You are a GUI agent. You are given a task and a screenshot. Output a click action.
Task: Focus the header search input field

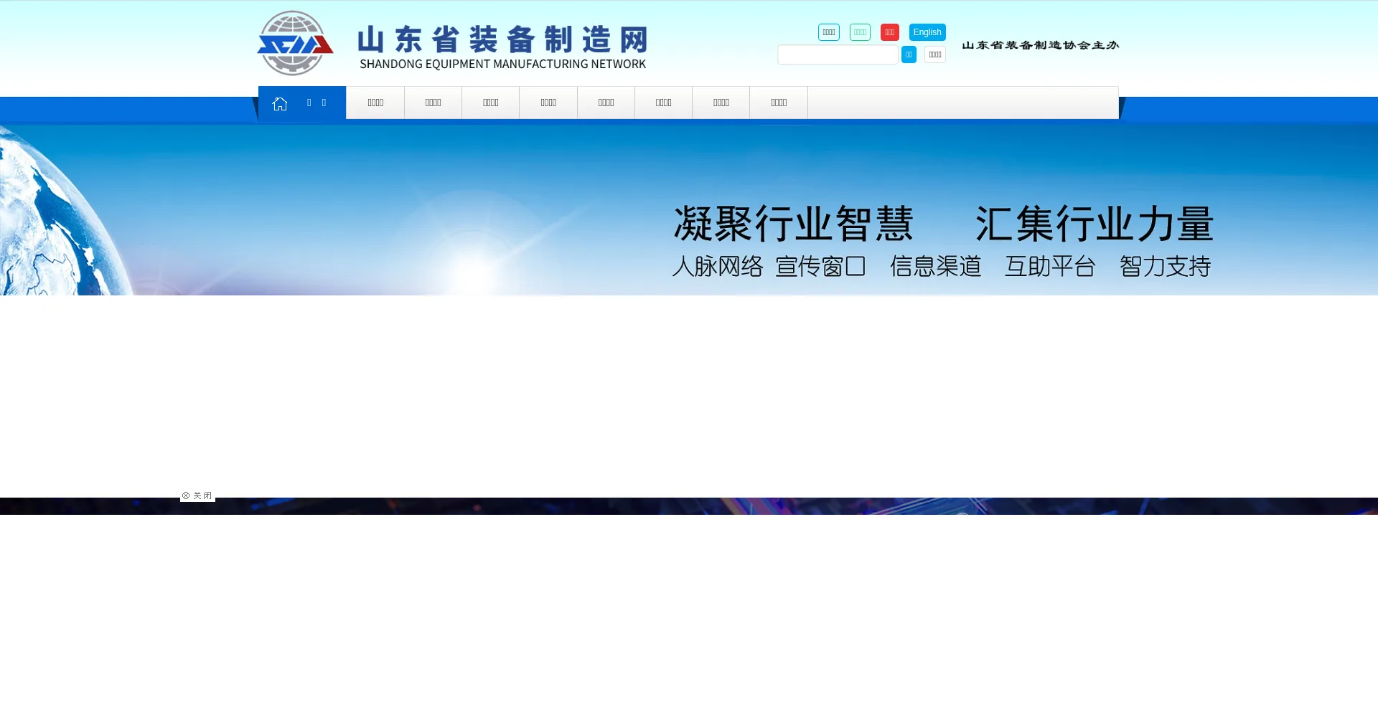click(x=838, y=54)
